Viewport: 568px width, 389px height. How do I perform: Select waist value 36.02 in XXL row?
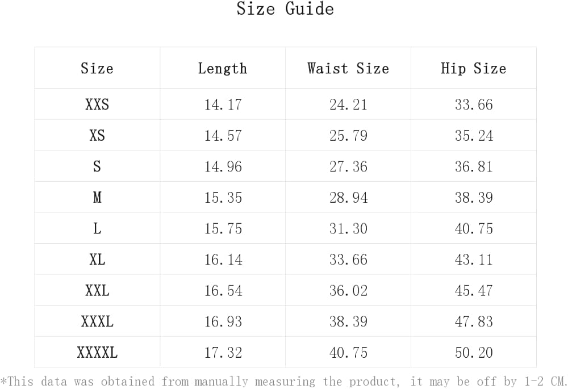[348, 291]
